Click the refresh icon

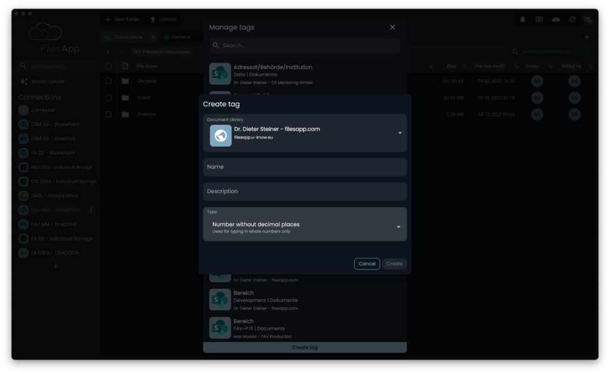[572, 19]
